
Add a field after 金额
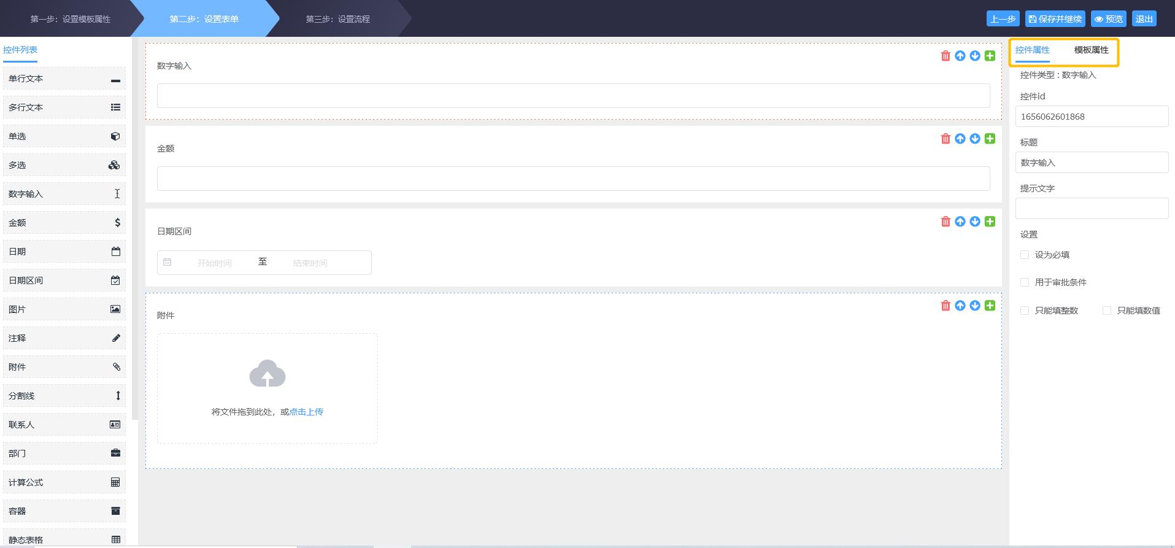coord(990,139)
